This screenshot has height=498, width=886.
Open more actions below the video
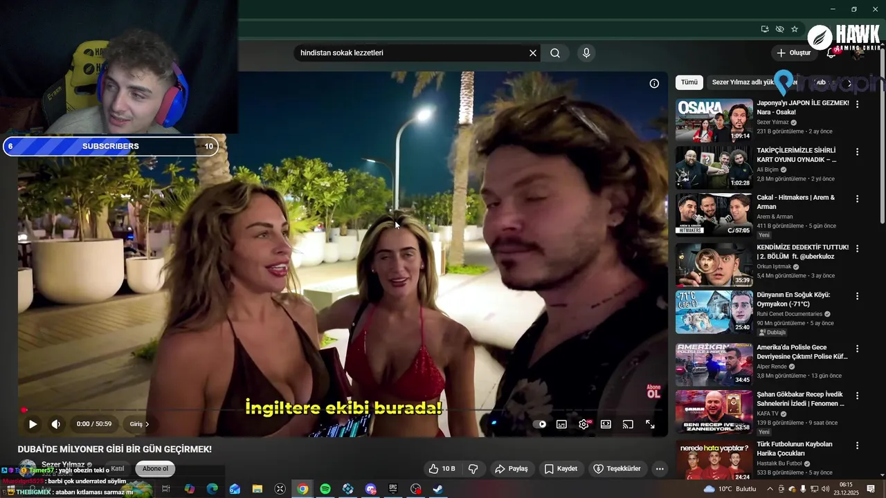(x=660, y=468)
